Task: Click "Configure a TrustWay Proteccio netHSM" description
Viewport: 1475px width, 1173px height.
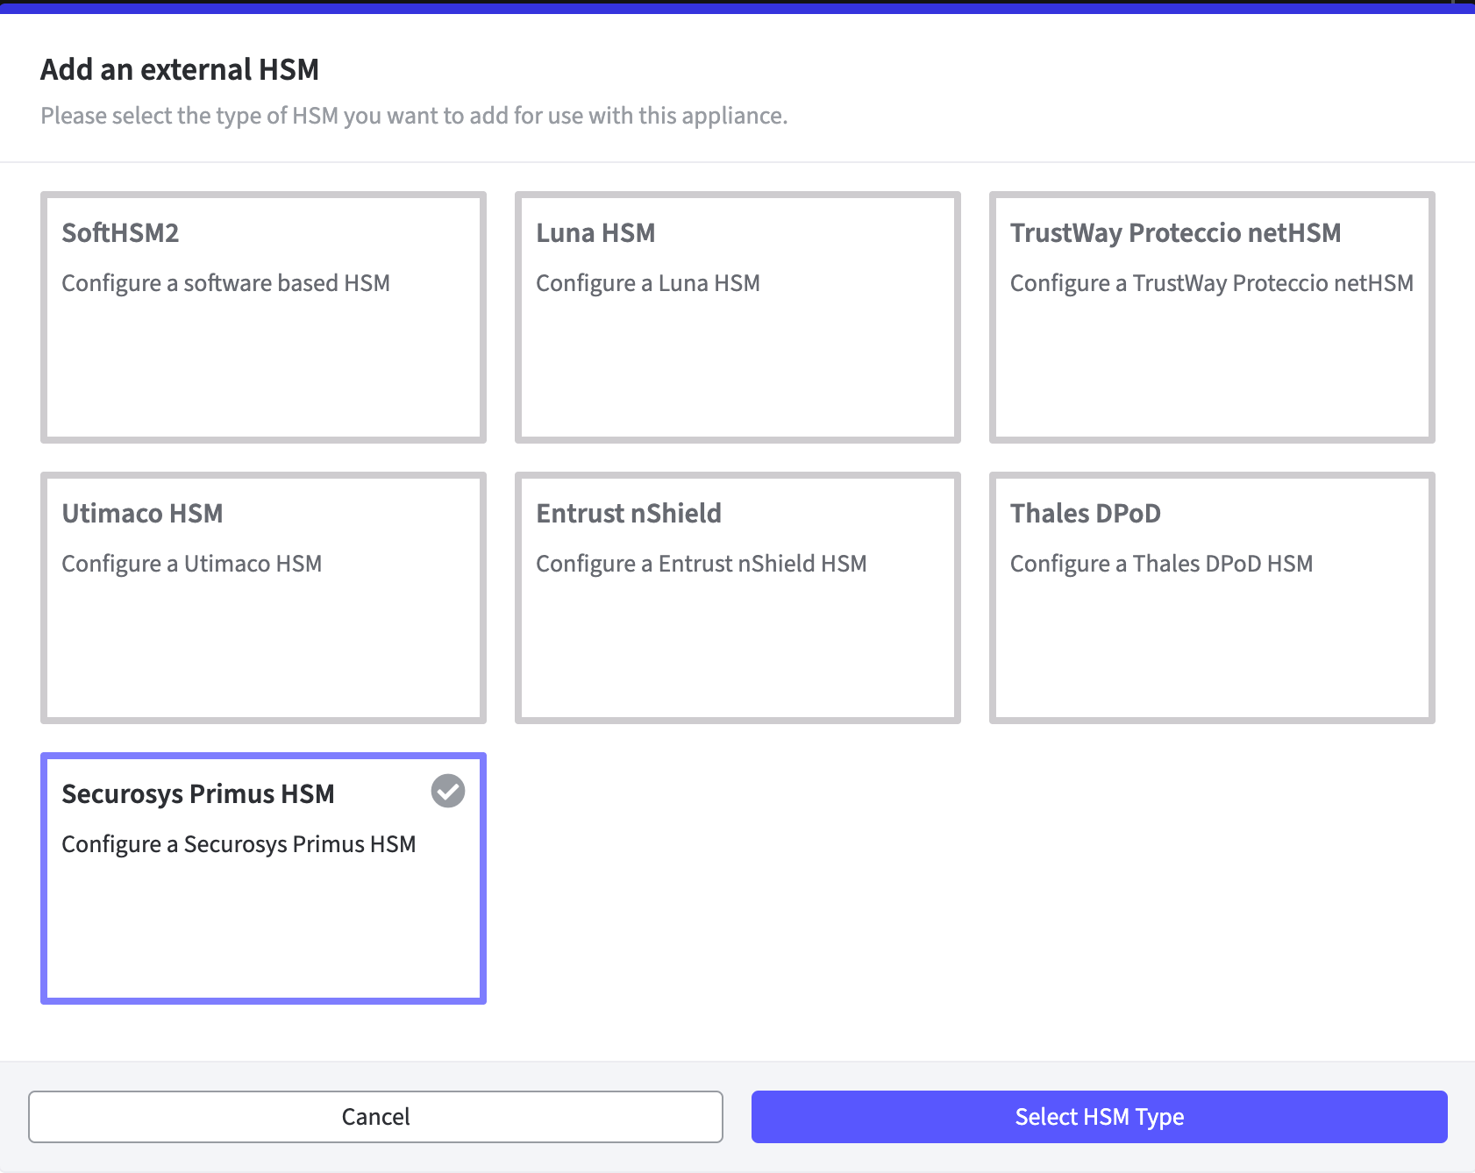Action: [1211, 283]
